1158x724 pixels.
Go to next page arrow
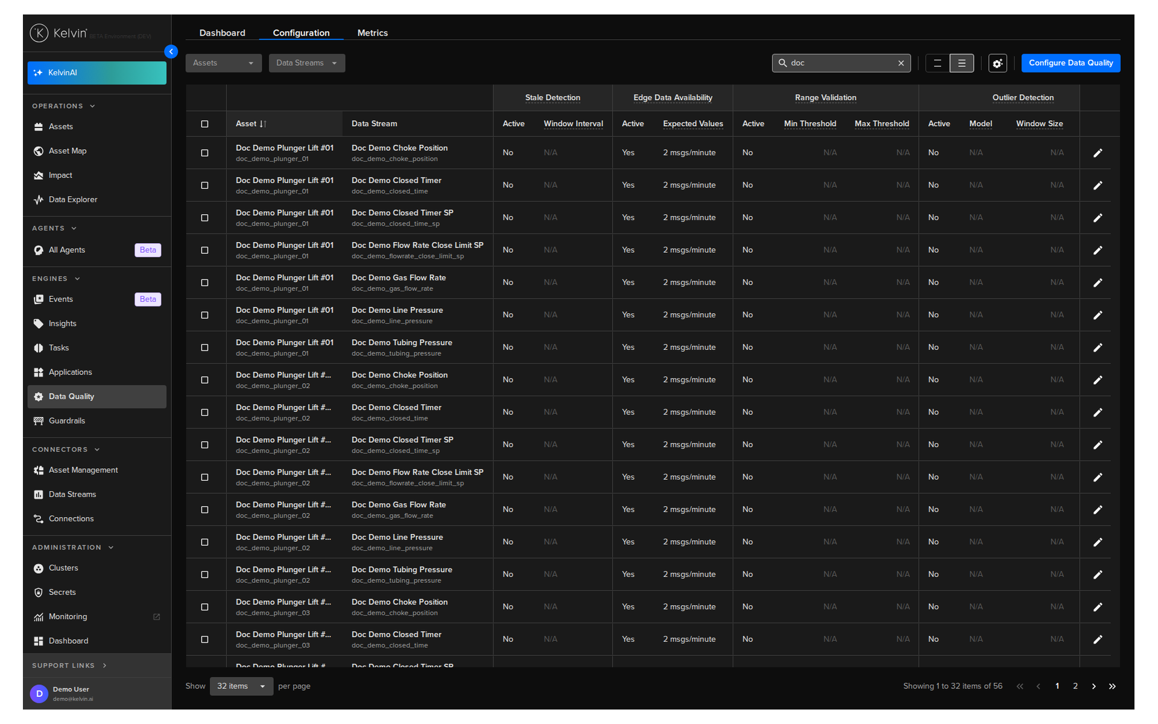[x=1093, y=687]
